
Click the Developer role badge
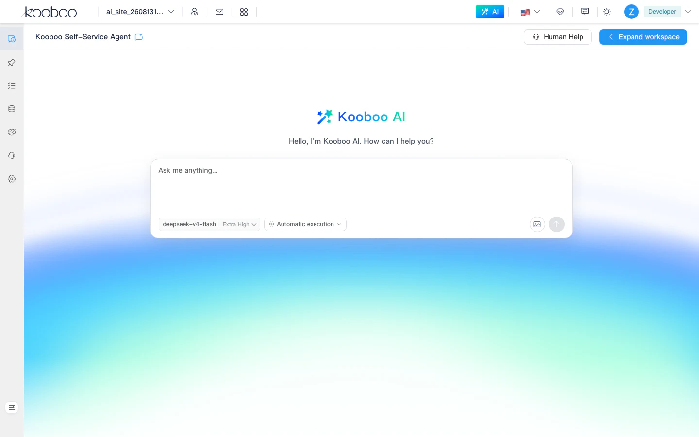point(662,12)
